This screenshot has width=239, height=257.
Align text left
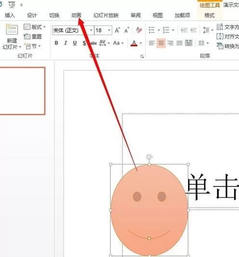coord(152,43)
